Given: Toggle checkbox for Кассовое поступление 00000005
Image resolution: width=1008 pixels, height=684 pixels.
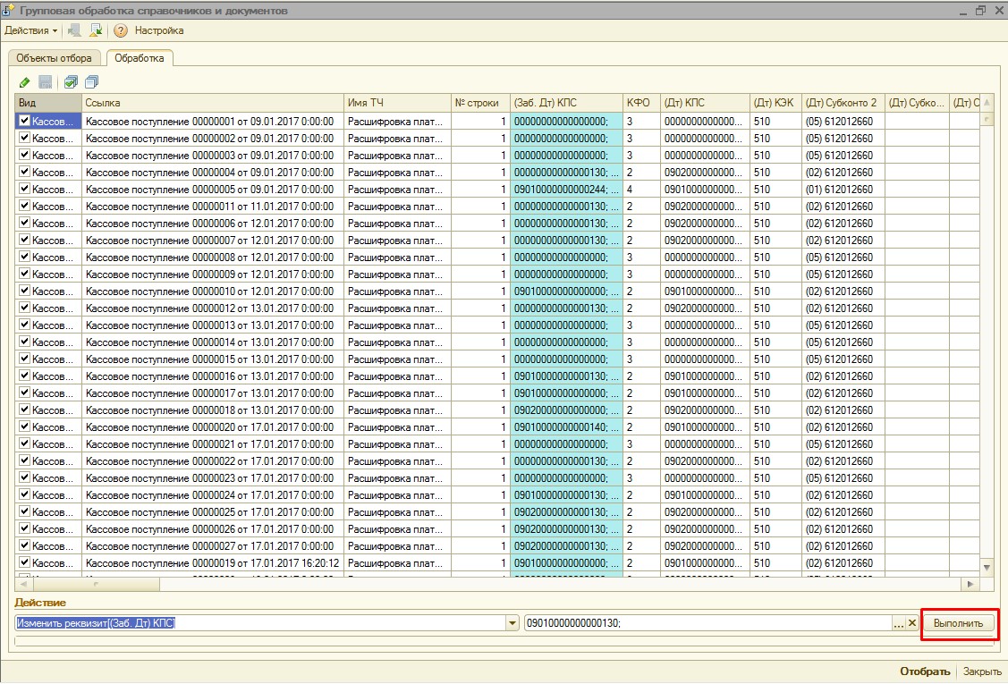Looking at the screenshot, I should [24, 190].
